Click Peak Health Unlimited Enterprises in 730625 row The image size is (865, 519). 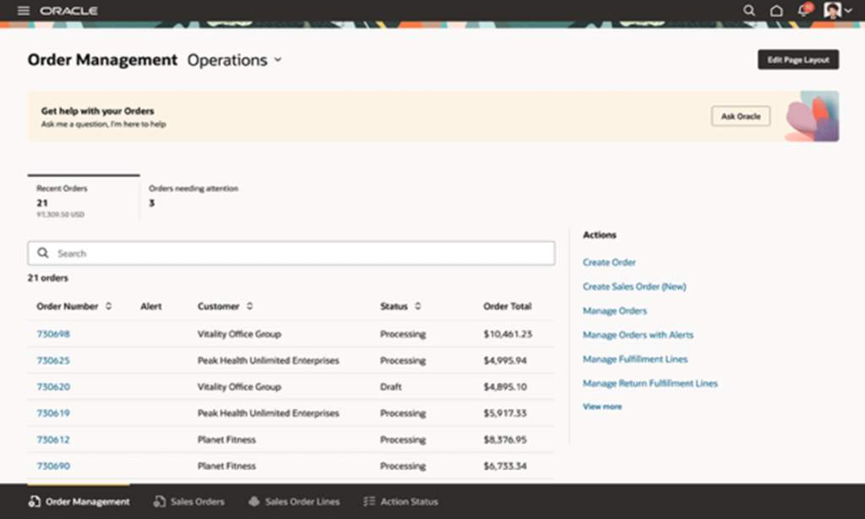point(268,361)
